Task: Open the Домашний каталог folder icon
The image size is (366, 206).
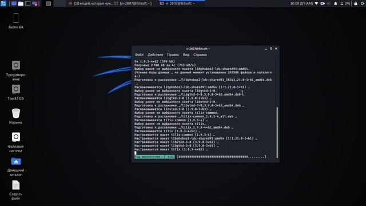Action: [x=16, y=161]
